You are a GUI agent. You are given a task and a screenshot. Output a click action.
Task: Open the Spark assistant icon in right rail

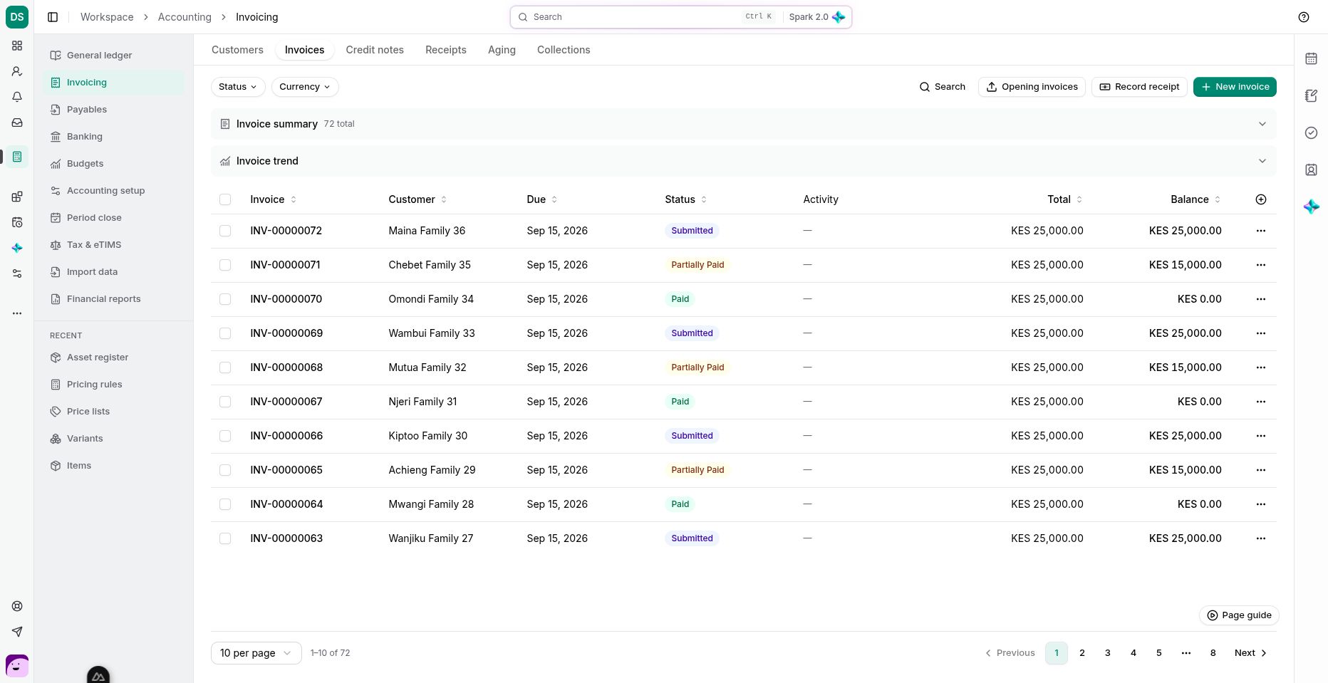(x=1311, y=207)
